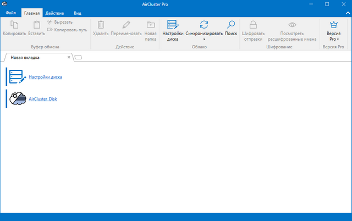Open the Файл menu tab
The height and width of the screenshot is (221, 352).
[10, 12]
